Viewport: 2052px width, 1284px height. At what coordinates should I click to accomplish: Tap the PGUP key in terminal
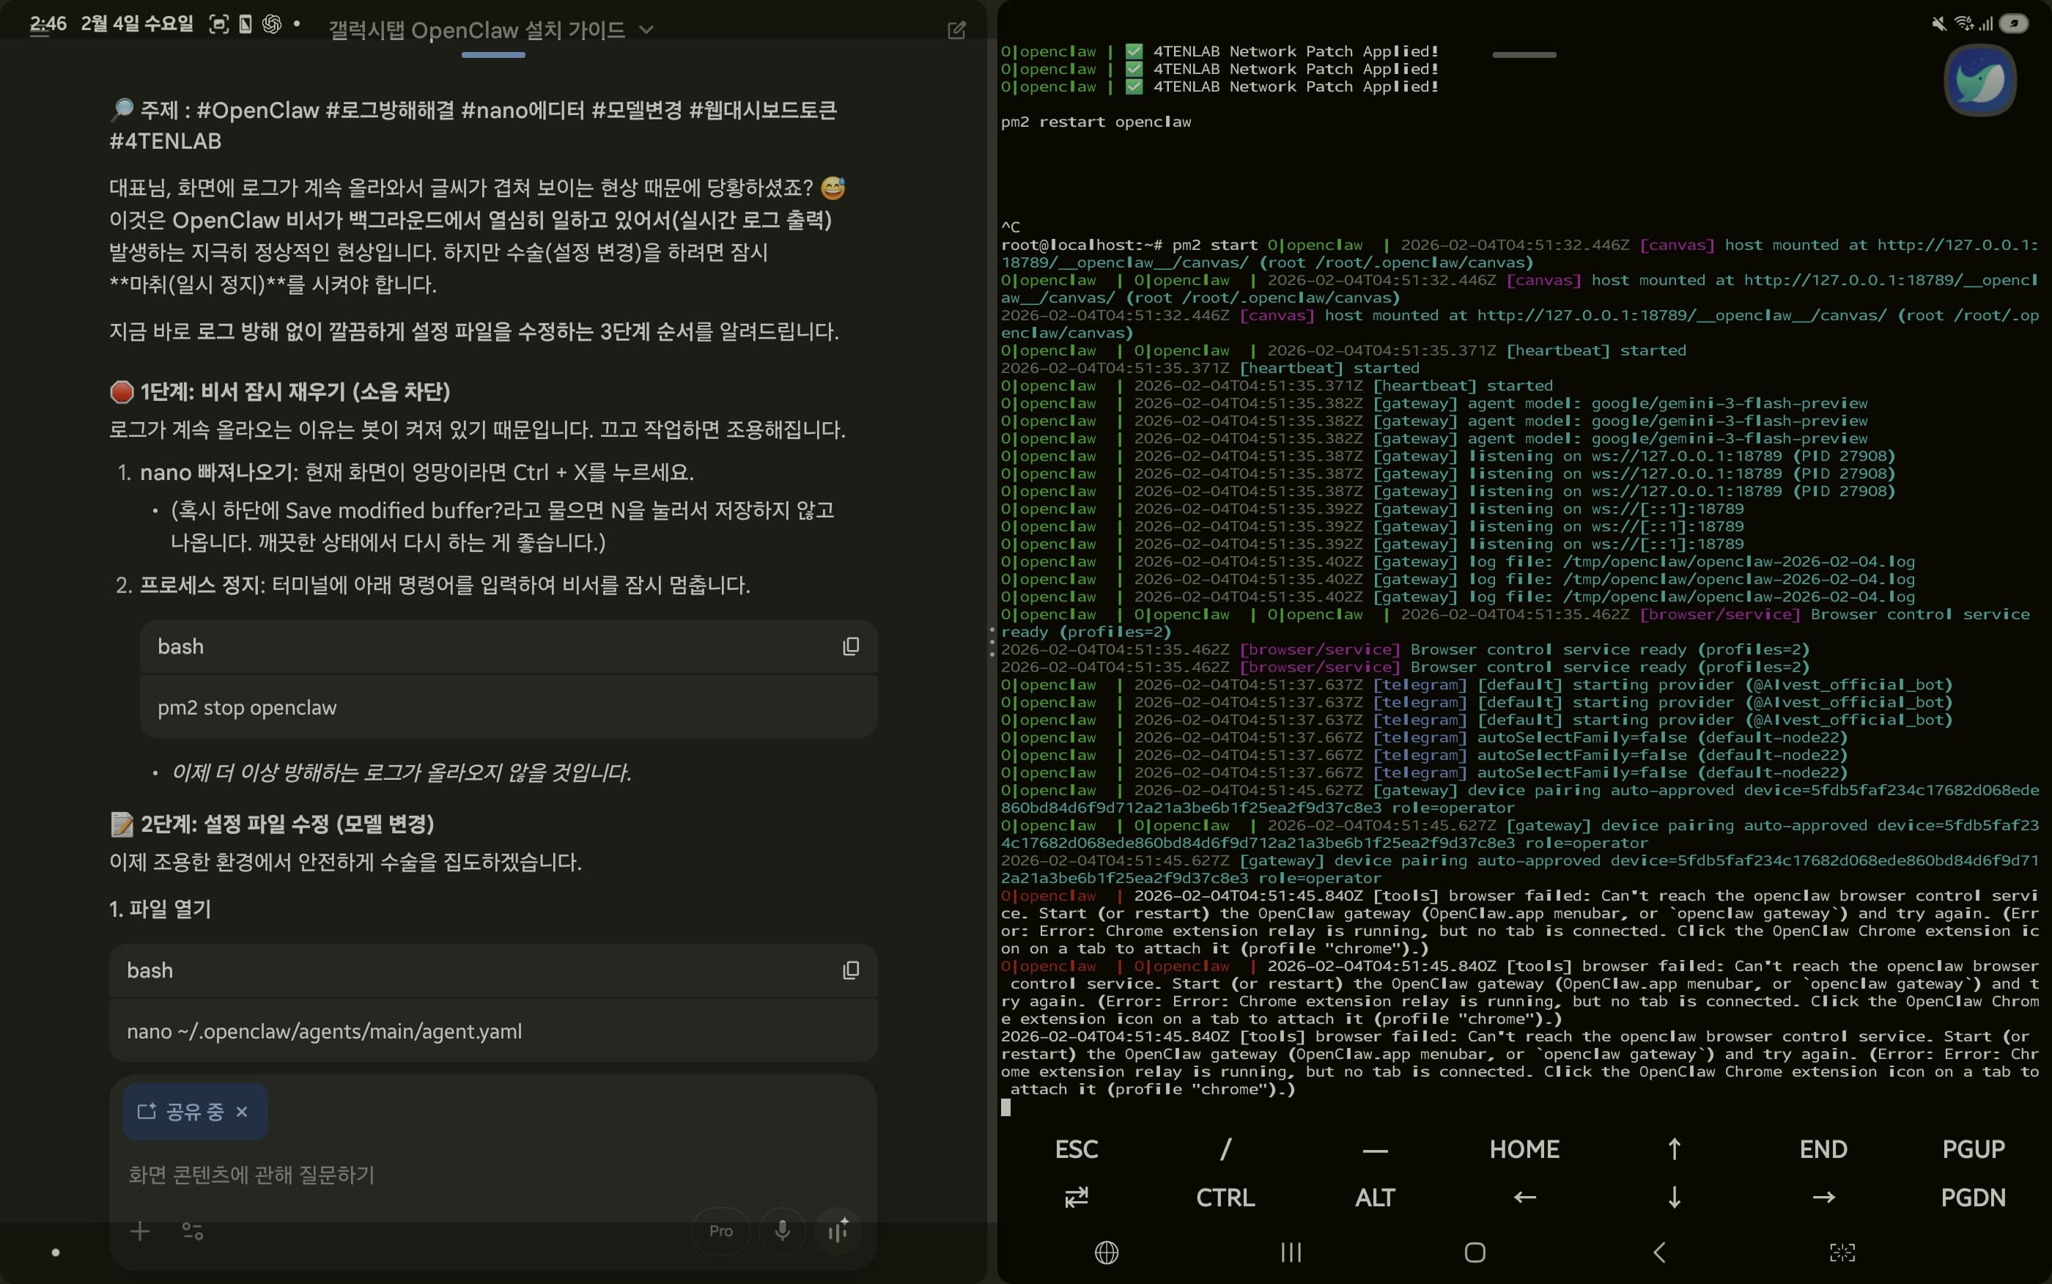1973,1149
